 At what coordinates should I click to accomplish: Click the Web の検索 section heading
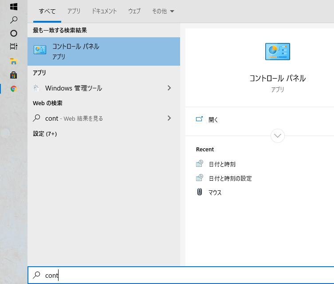[48, 103]
